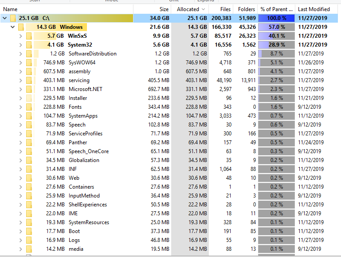Screen dimensions: 341x257
Task: Expand the Installer folder
Action: (x=20, y=98)
